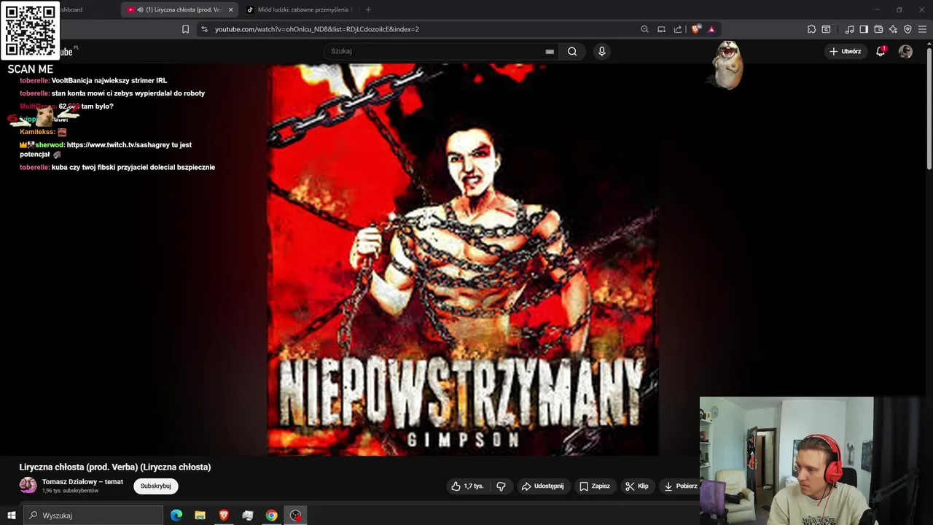933x525 pixels.
Task: Open the browser hamburger menu
Action: point(923,29)
